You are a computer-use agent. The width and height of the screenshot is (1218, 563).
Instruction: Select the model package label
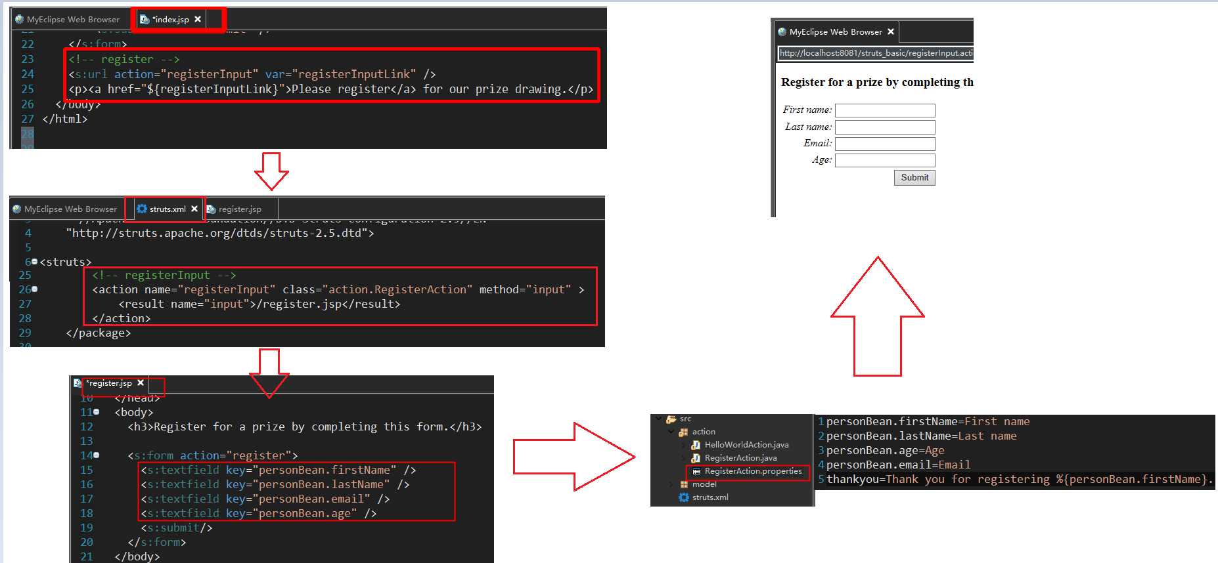[704, 484]
